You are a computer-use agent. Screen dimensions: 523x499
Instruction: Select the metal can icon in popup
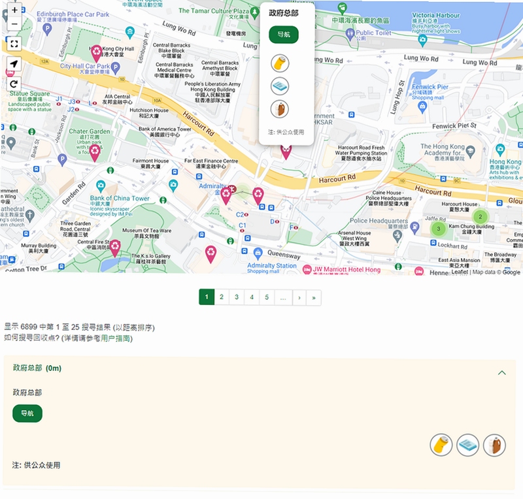280,63
